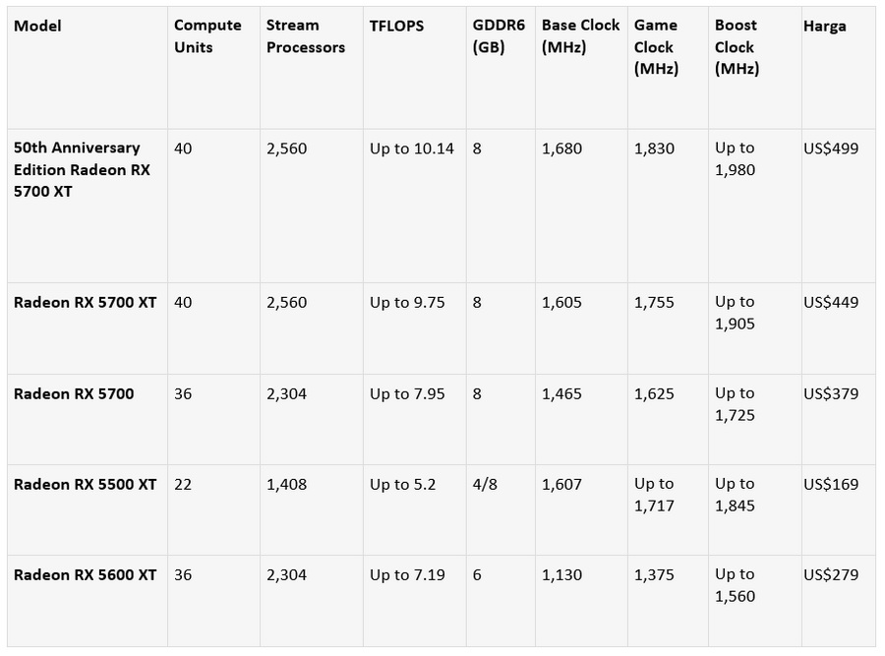Click the US$279 price cell

(x=830, y=574)
